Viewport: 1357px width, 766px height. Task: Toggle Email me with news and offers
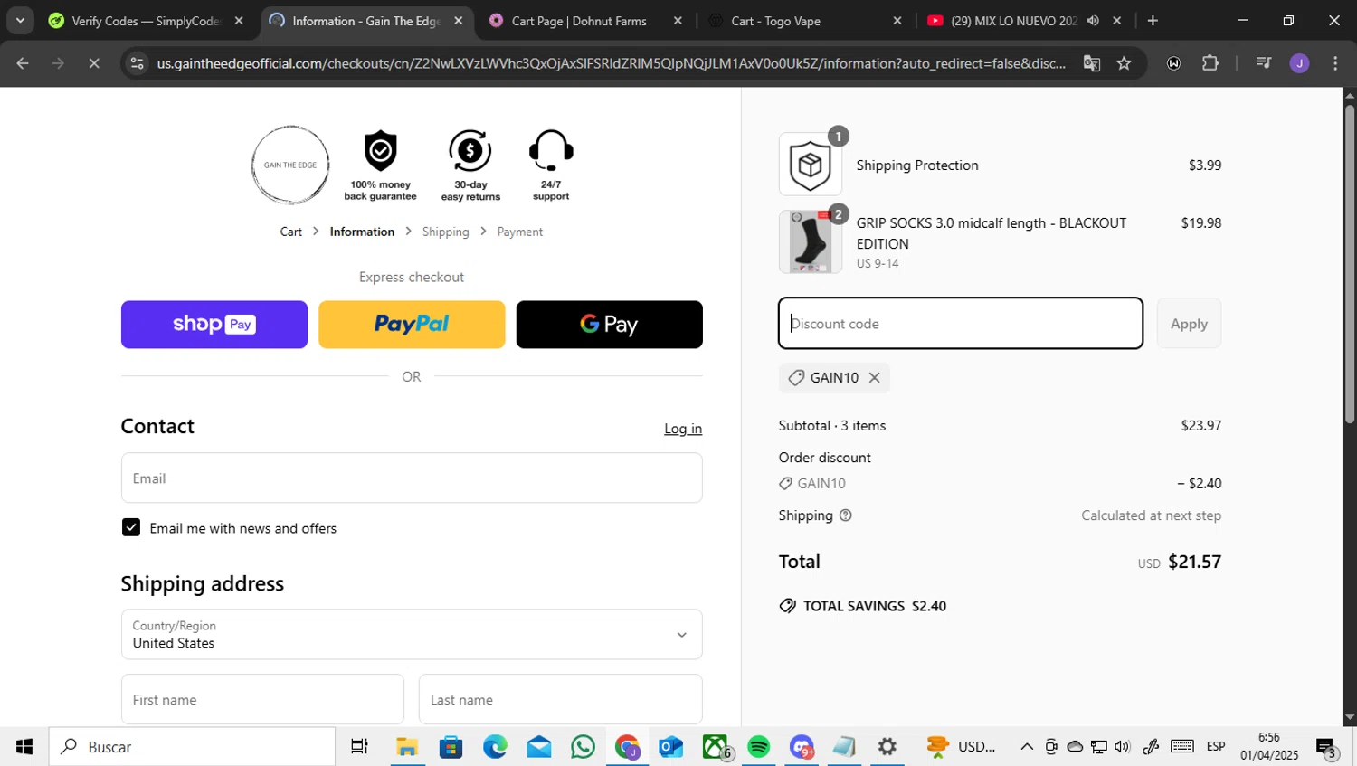pos(131,527)
